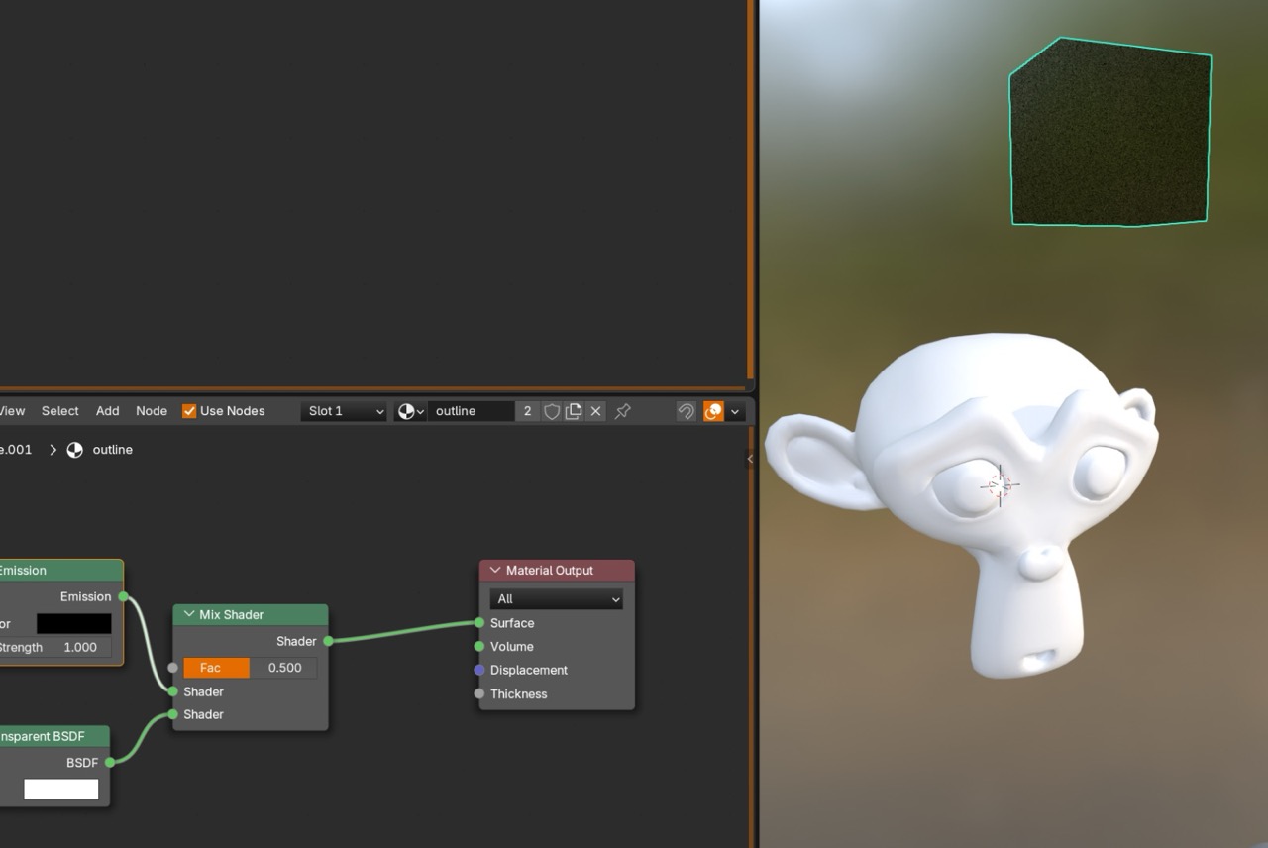1268x848 pixels.
Task: Open the white Transparent BSDF color swatch
Action: click(x=61, y=790)
